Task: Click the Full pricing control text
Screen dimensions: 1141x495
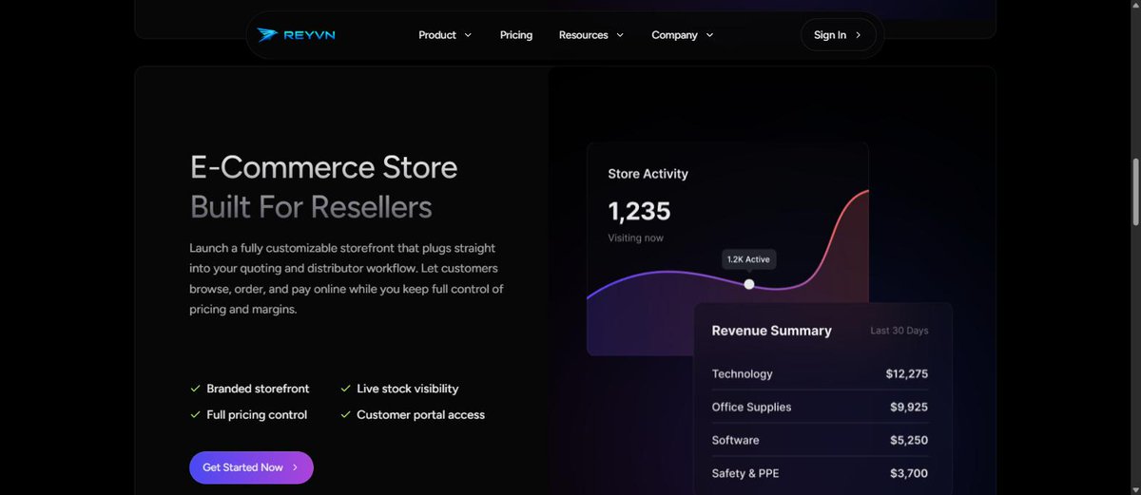Action: (x=257, y=415)
